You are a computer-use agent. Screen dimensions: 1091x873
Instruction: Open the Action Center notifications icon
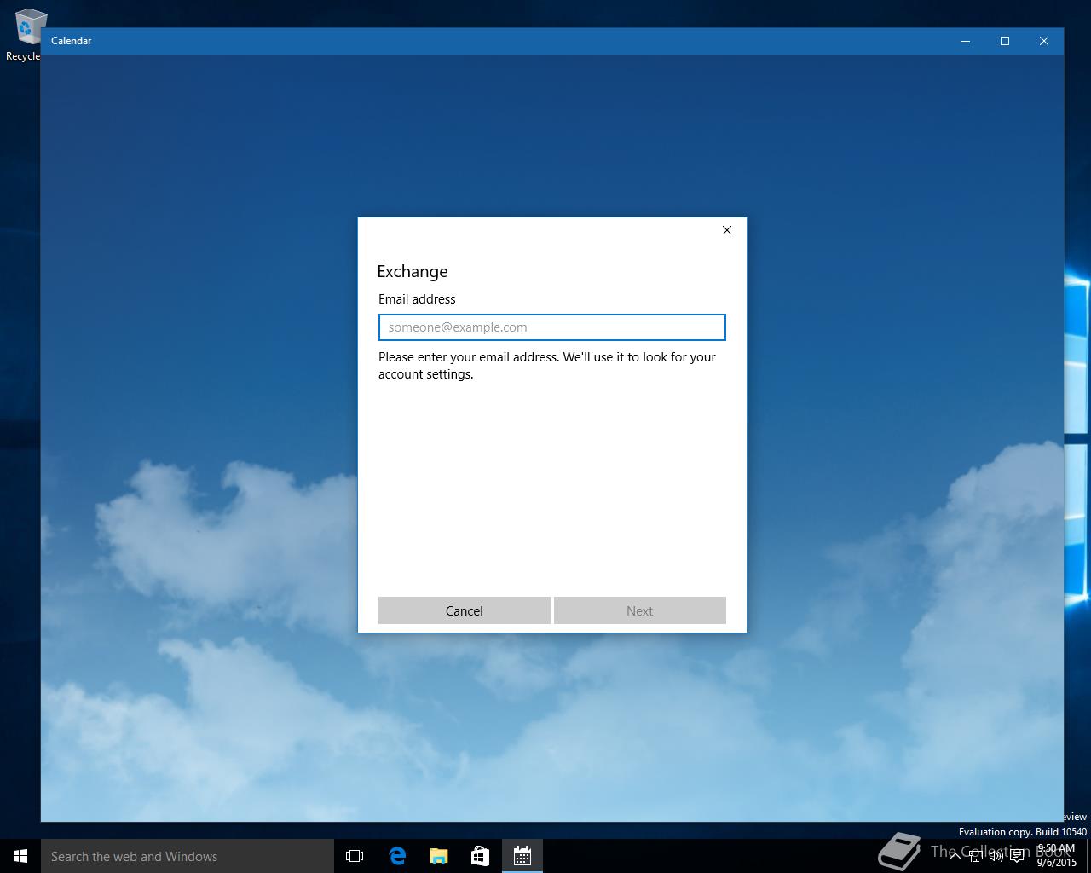1017,856
